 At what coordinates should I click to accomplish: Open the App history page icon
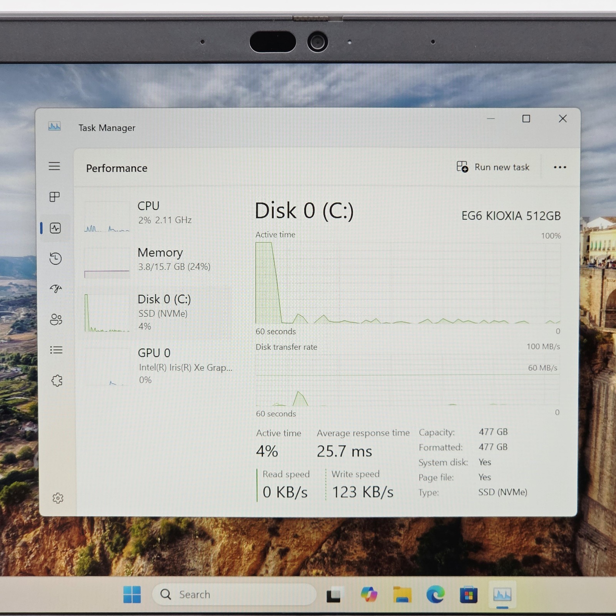pyautogui.click(x=55, y=258)
